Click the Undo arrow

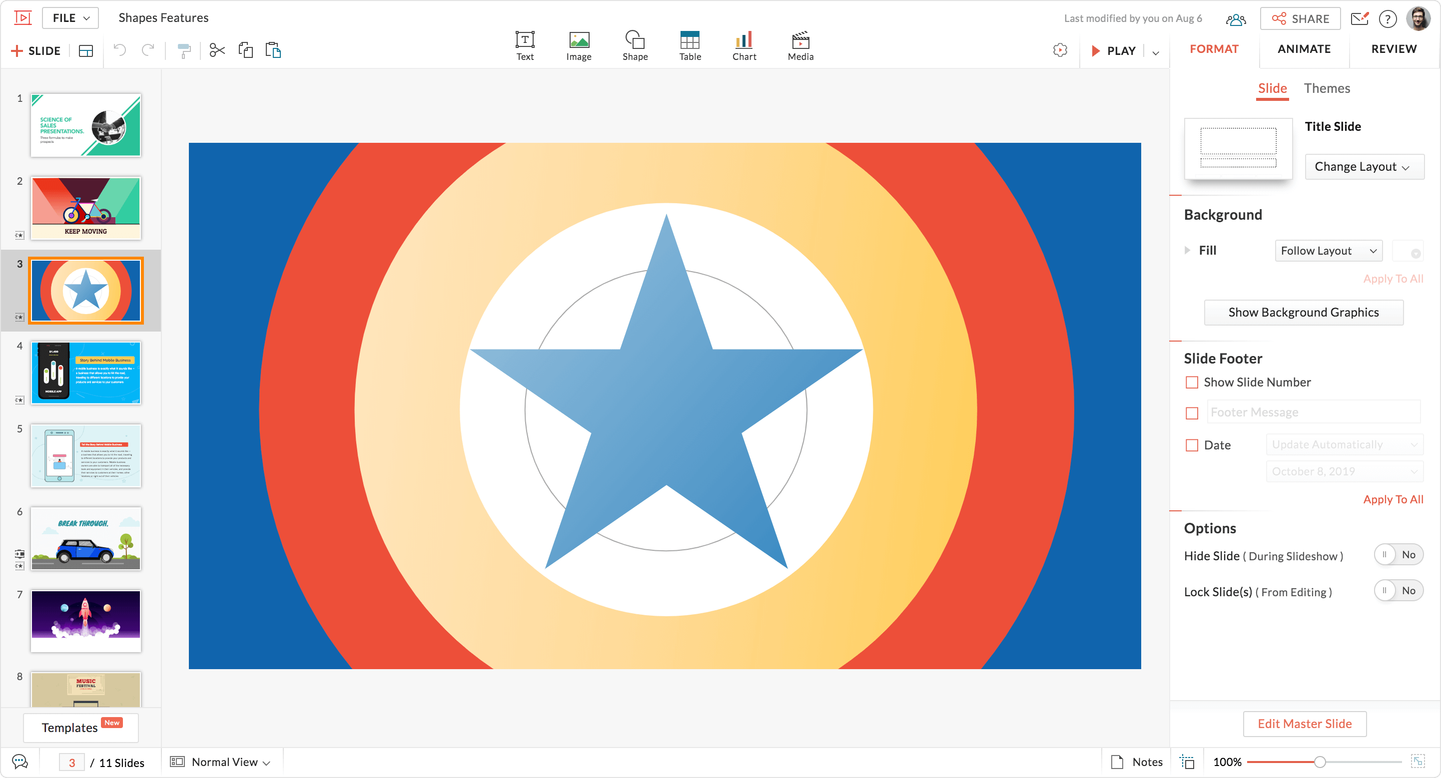[x=120, y=50]
